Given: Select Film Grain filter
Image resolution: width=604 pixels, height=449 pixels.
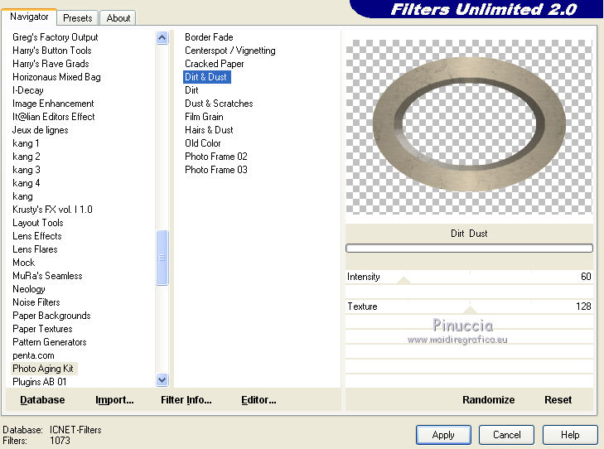Looking at the screenshot, I should click(x=204, y=117).
